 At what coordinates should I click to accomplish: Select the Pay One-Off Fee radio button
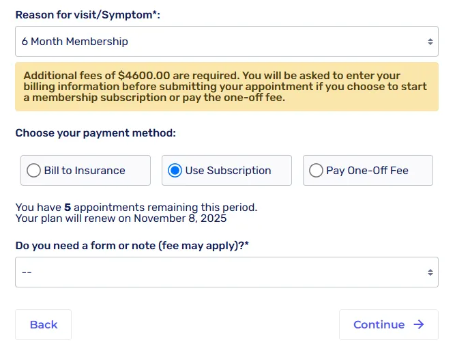[316, 171]
